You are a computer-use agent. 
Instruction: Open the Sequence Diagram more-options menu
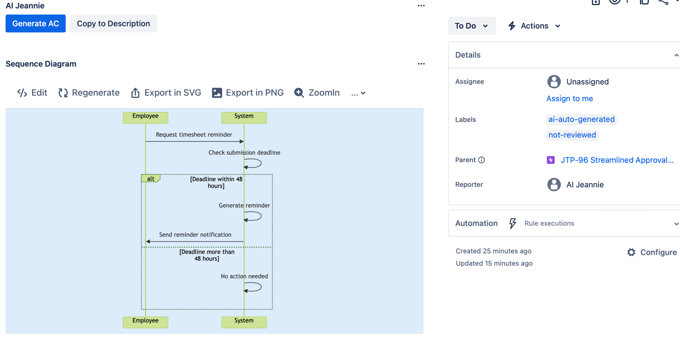421,64
